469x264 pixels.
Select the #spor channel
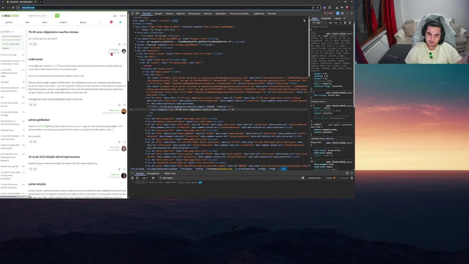coord(45,22)
